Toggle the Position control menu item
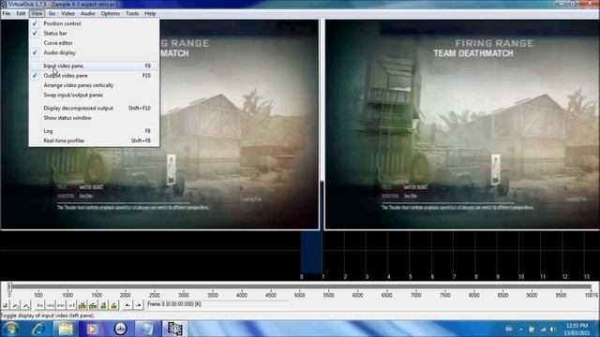 [x=94, y=23]
